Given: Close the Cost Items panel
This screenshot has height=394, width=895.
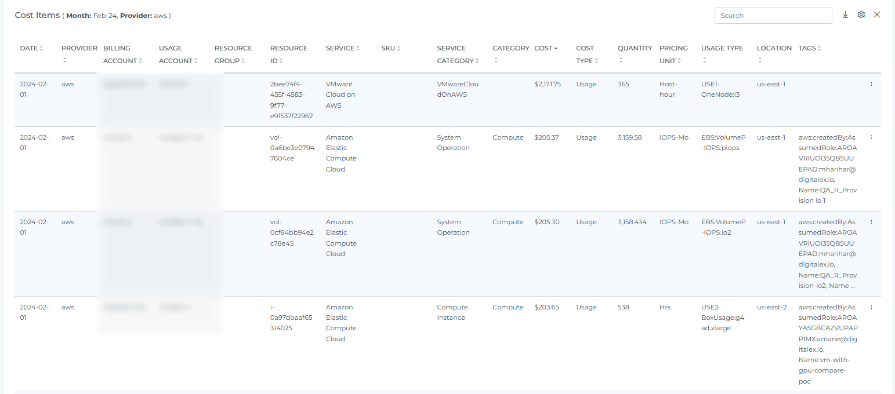Looking at the screenshot, I should pyautogui.click(x=877, y=15).
